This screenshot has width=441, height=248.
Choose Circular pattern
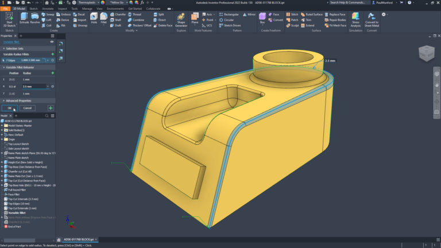tap(226, 20)
